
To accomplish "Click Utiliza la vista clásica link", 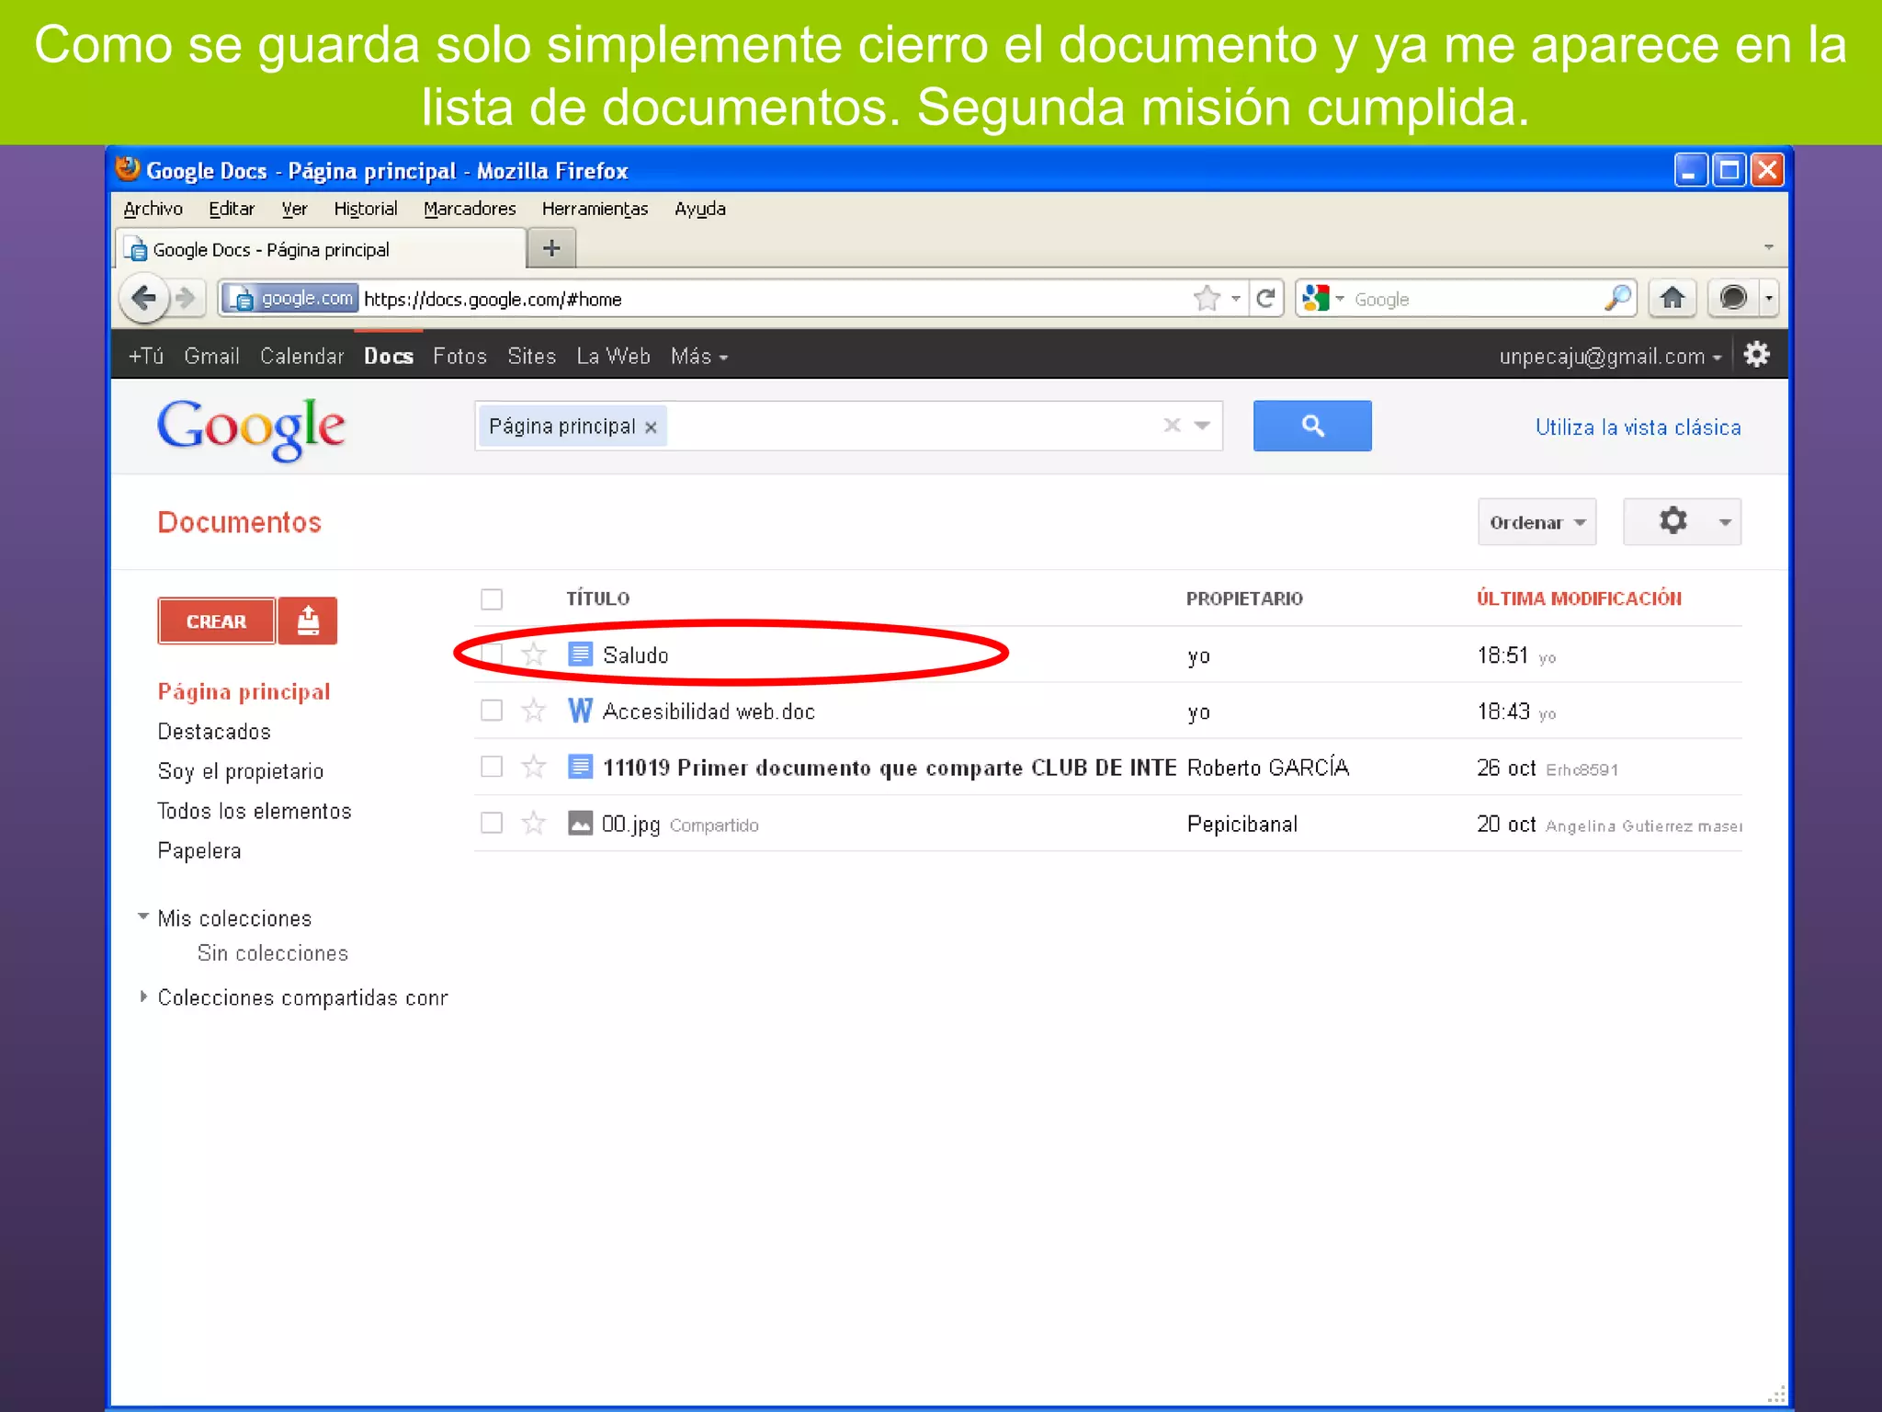I will pos(1638,427).
